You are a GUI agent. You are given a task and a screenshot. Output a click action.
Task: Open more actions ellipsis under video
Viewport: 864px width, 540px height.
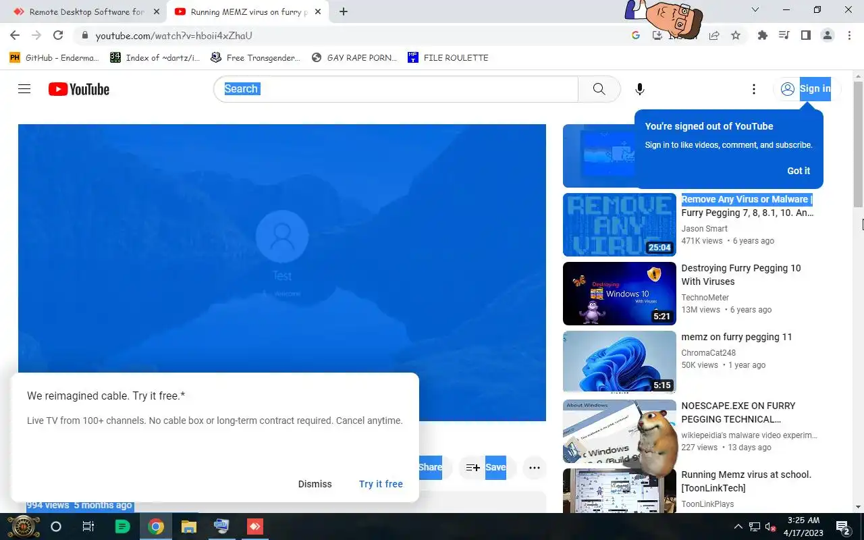point(535,468)
